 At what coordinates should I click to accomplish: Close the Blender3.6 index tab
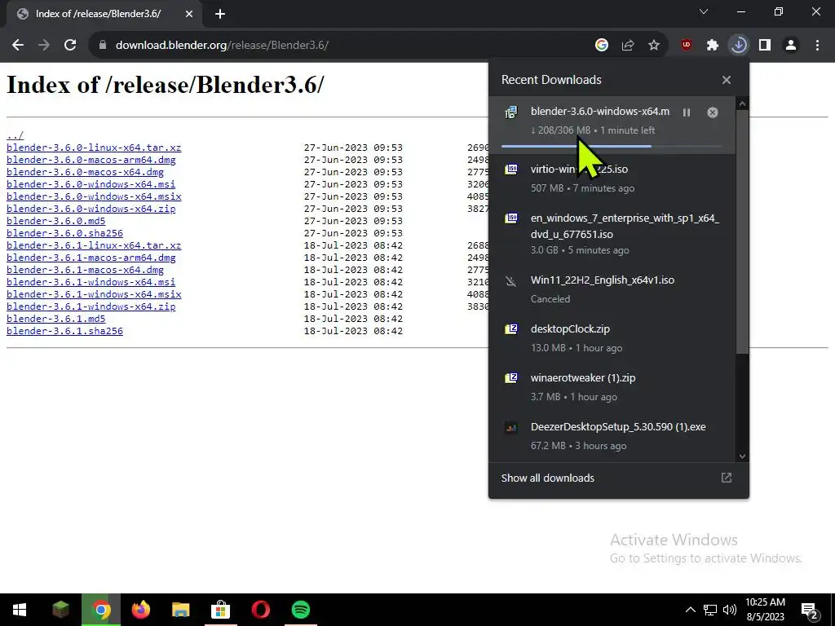(189, 14)
